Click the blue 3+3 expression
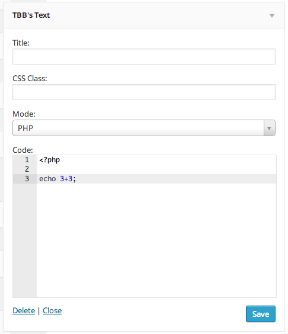Screen dimensions: 288x334 pyautogui.click(x=66, y=179)
